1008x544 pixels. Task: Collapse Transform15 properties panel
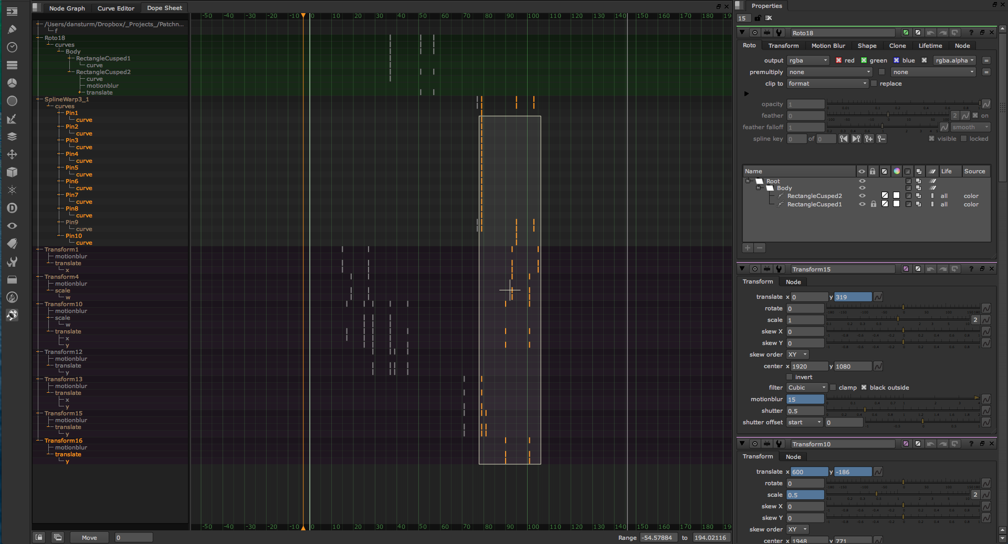click(x=742, y=269)
